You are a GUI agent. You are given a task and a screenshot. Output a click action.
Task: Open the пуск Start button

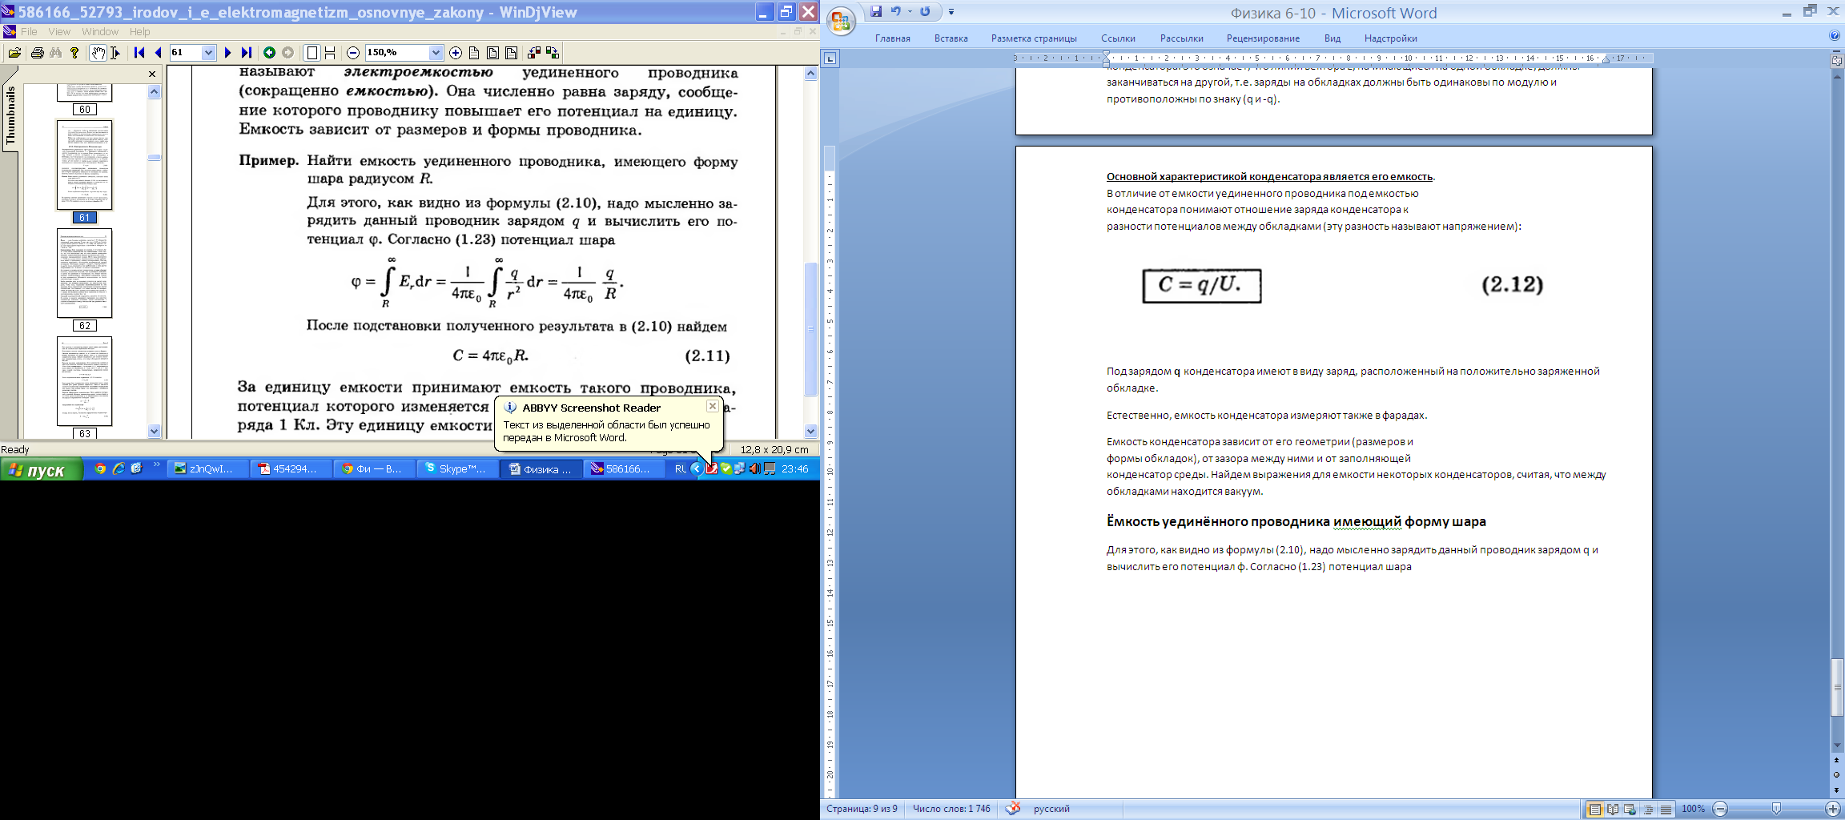[x=41, y=470]
